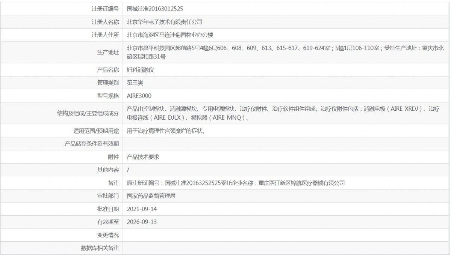Click the "注册人名称" row label
This screenshot has height=257, width=451.
pyautogui.click(x=105, y=22)
